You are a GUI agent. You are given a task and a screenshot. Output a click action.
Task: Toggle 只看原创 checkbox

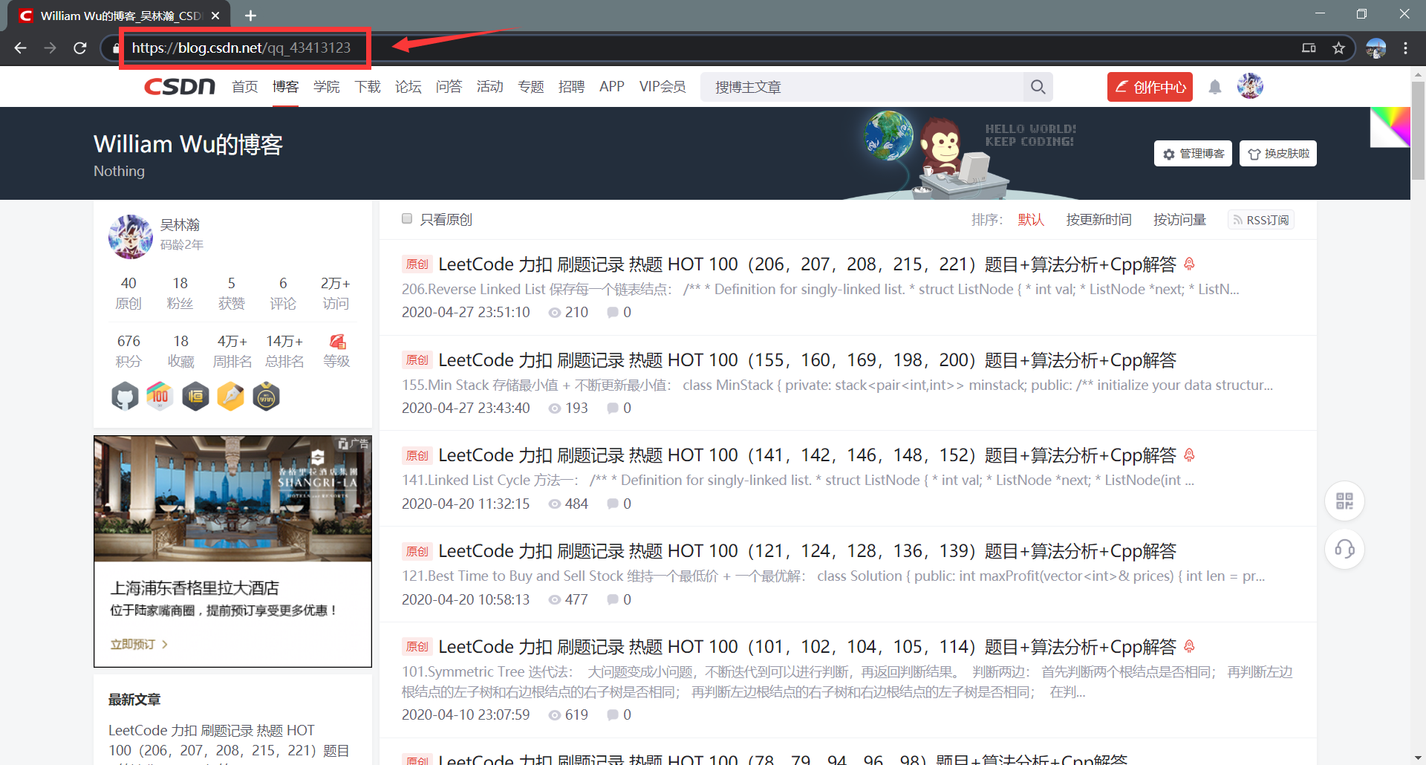[x=407, y=218]
